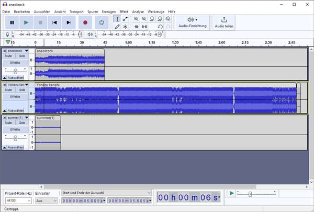Undo the last action
Screen dimensions: 314x212
point(160,27)
